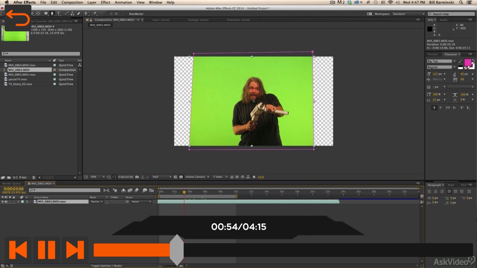
Task: Switch to the Preview panel tab
Action: pos(432,55)
